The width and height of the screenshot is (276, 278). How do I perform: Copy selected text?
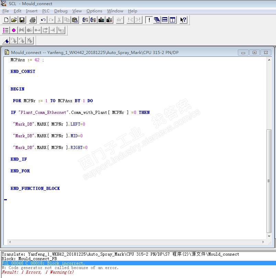point(67,20)
